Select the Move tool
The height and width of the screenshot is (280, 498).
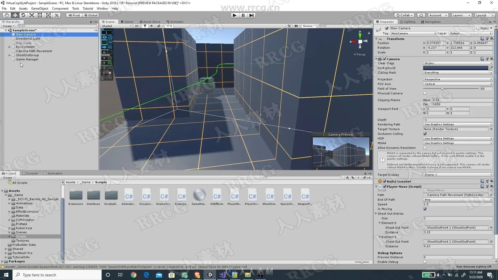[x=15, y=15]
